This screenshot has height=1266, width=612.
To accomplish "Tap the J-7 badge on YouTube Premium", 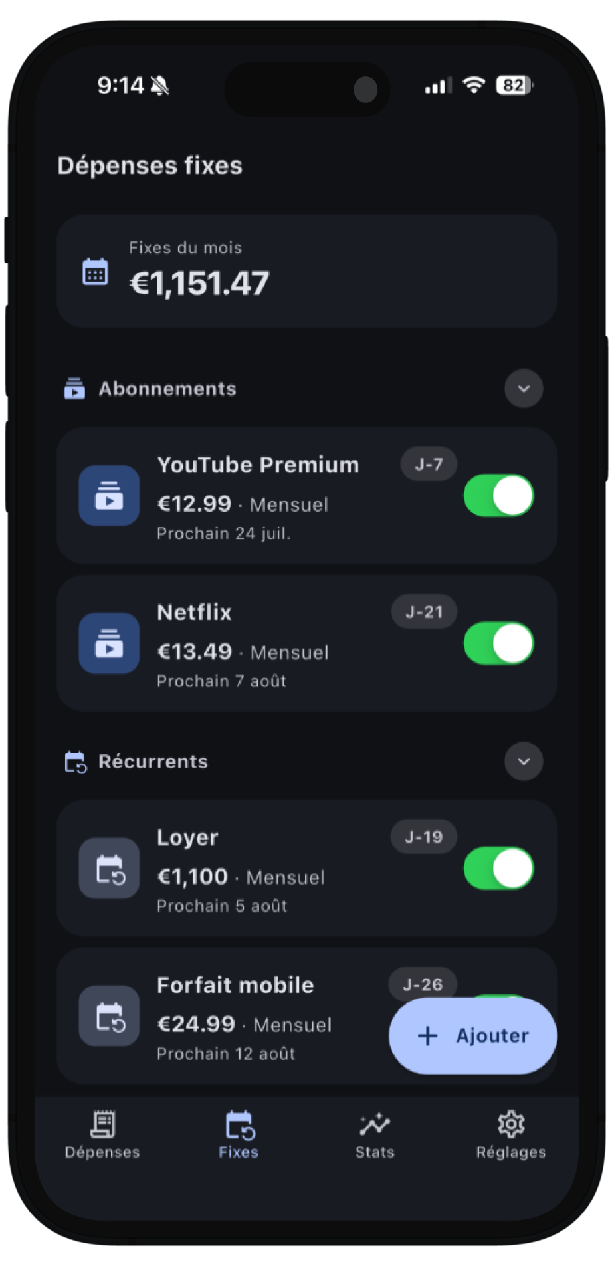I will [x=429, y=465].
